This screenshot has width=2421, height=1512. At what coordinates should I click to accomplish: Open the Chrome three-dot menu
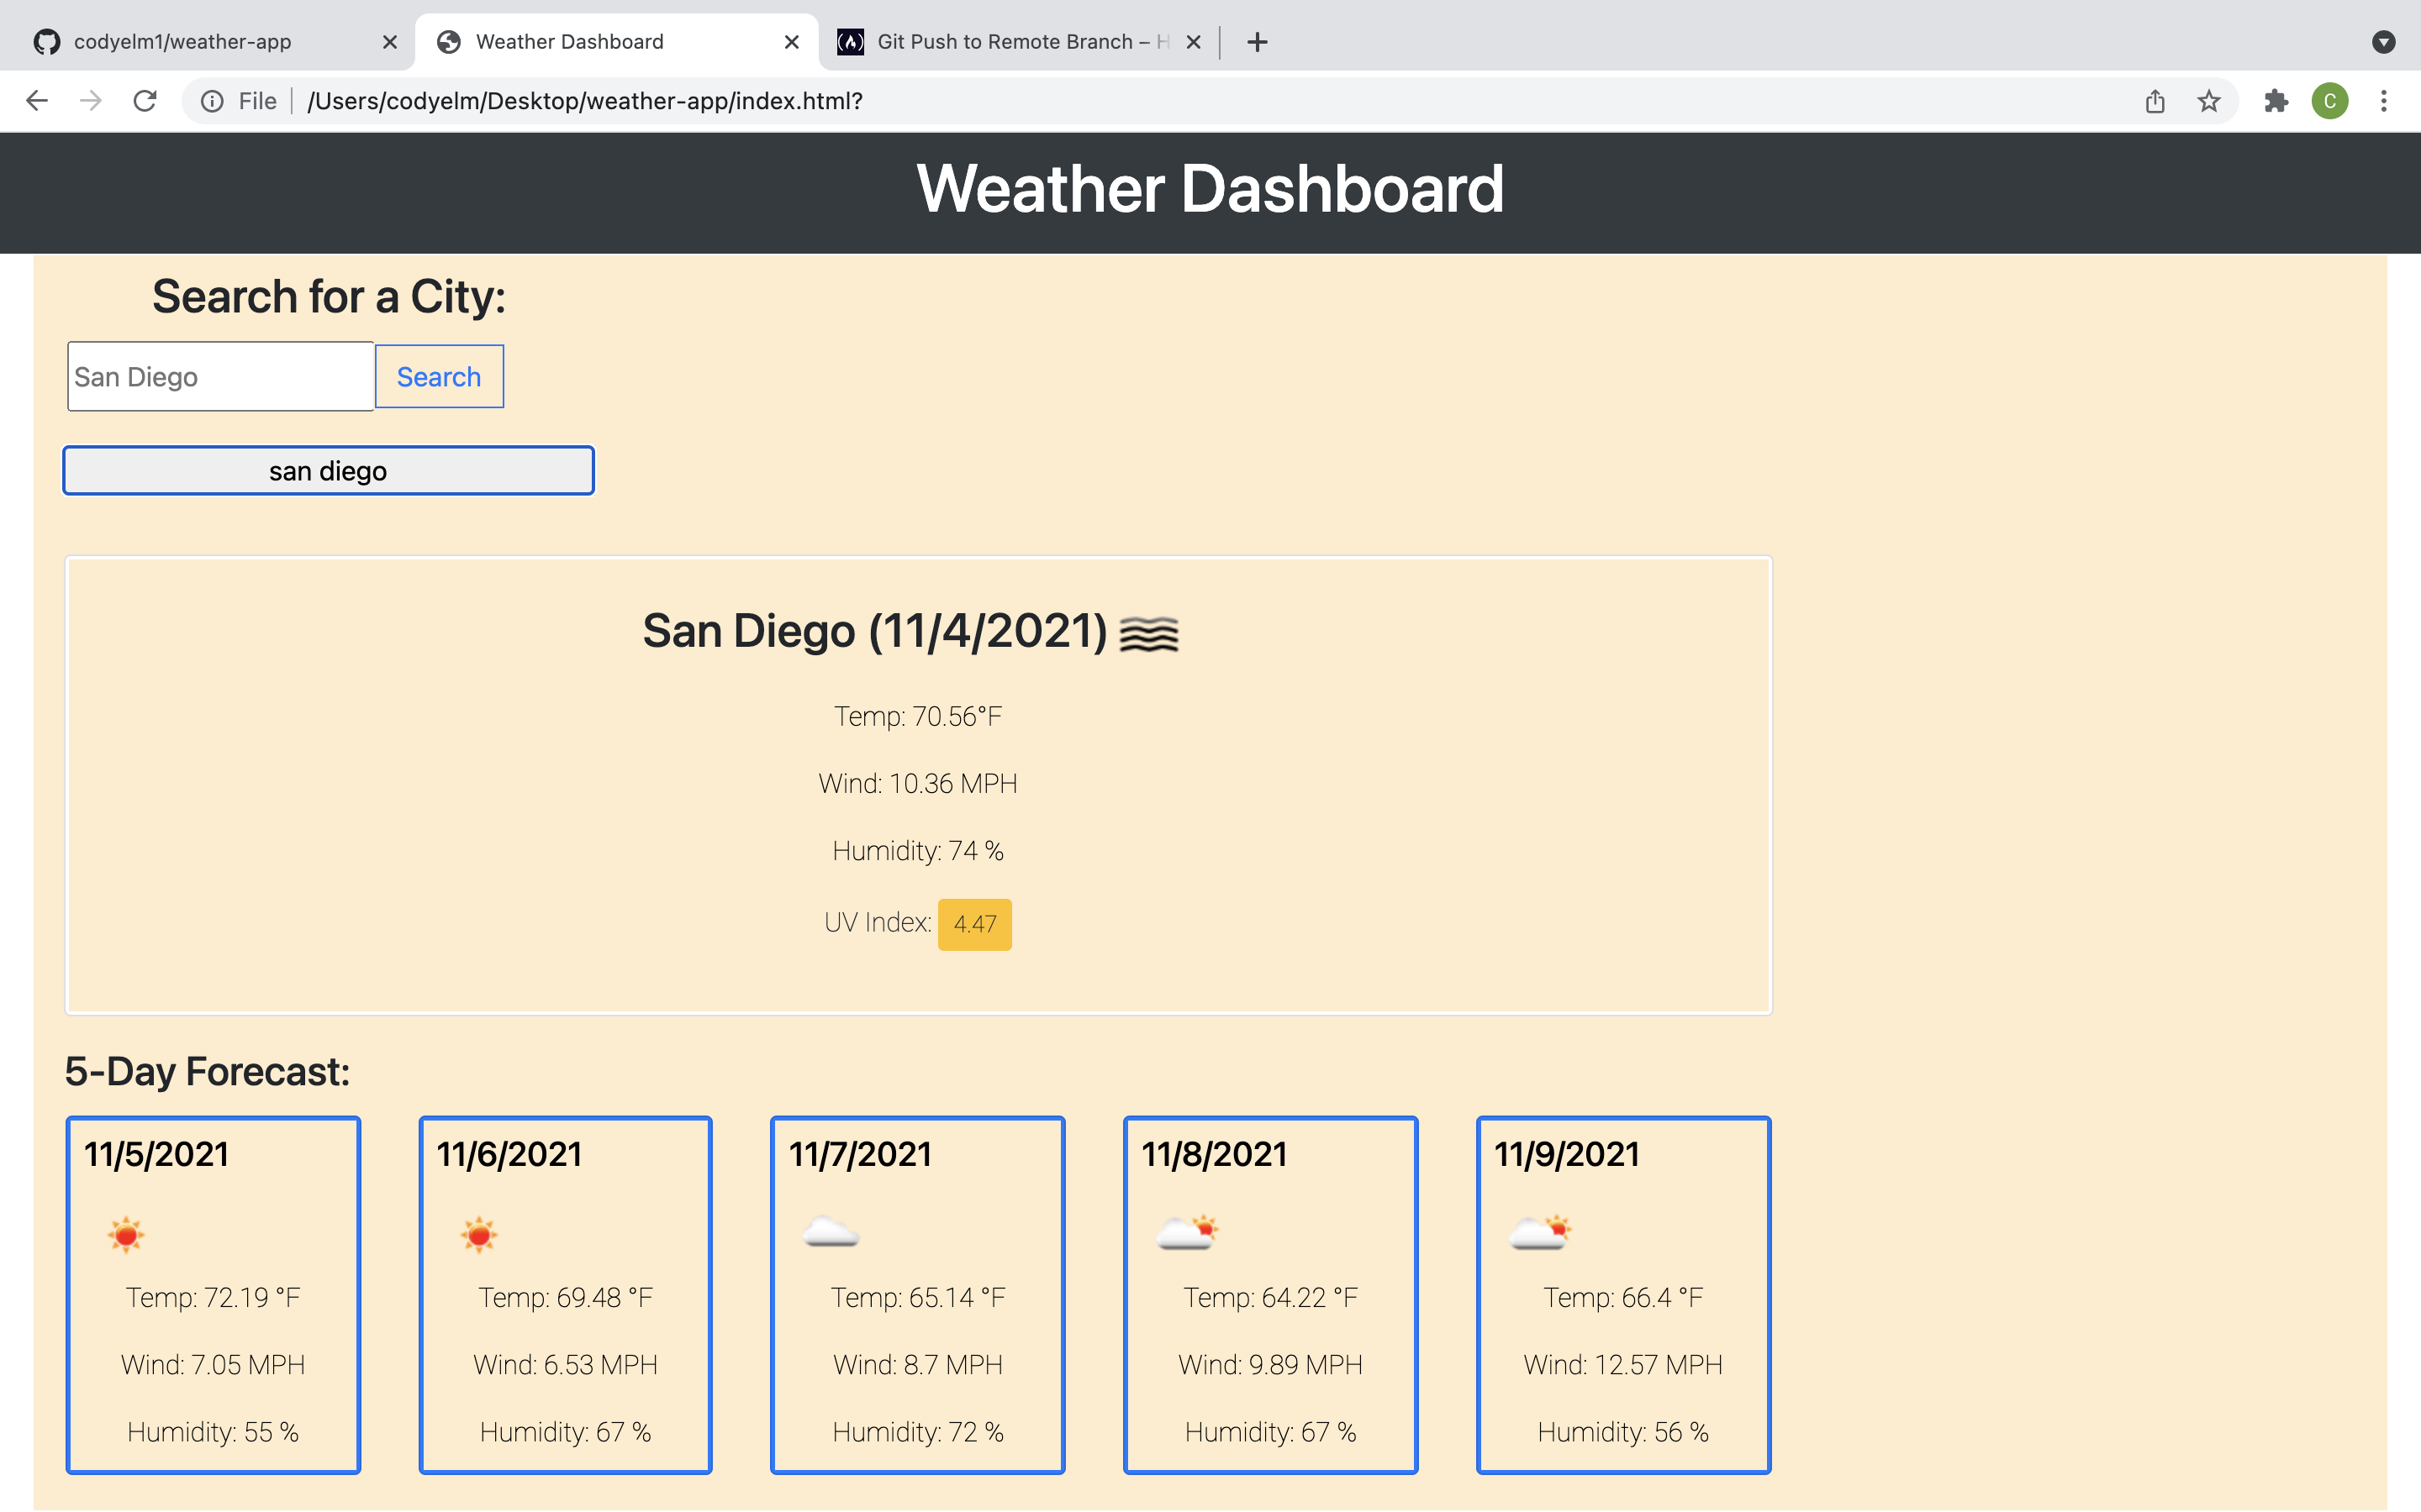click(2385, 101)
